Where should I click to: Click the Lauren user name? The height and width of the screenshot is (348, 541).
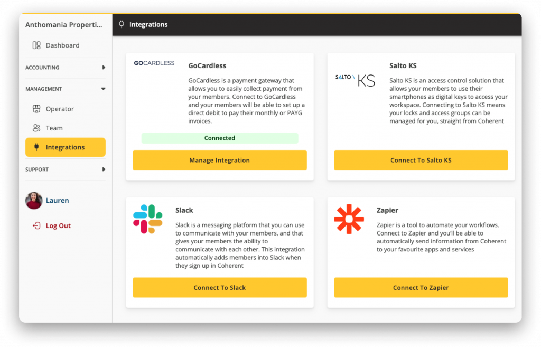57,200
